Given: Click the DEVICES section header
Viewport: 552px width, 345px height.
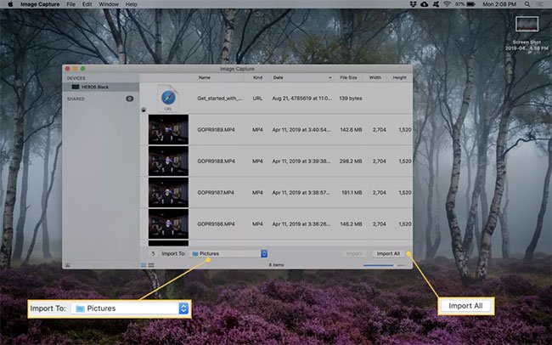Looking at the screenshot, I should [76, 78].
